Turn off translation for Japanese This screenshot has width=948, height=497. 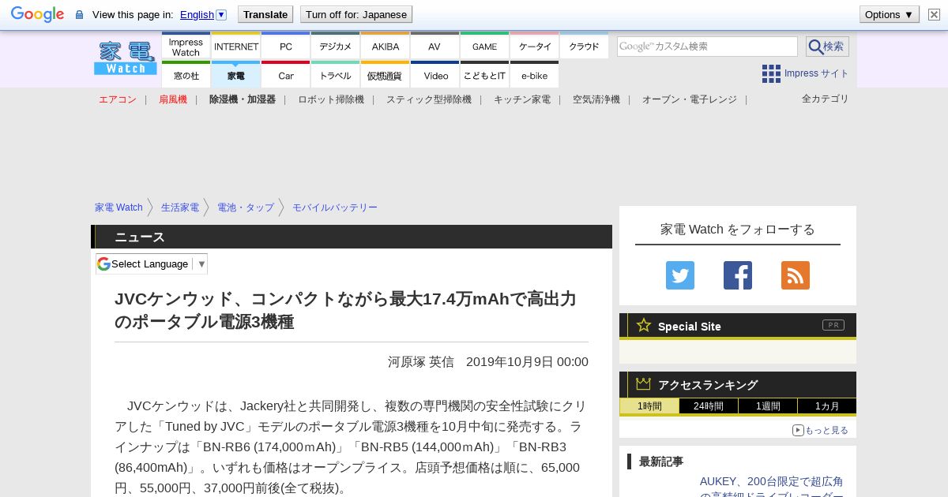356,14
